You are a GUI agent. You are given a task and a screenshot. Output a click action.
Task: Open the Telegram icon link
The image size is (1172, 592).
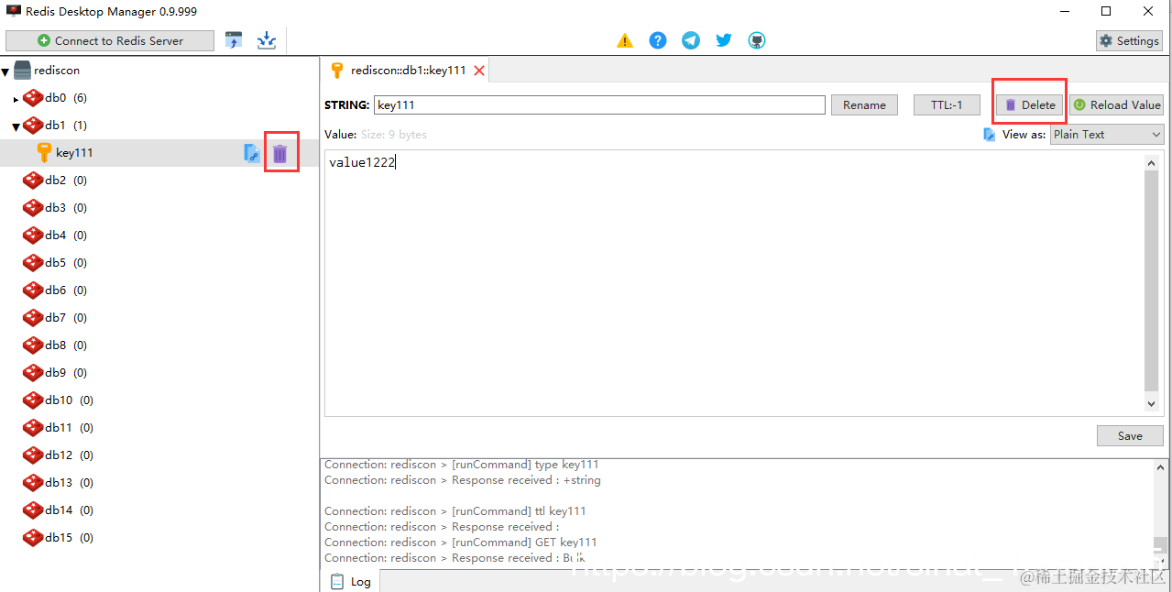(x=691, y=40)
